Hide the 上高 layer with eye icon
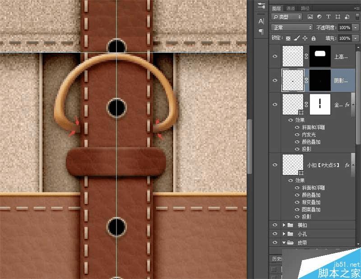The width and height of the screenshot is (361, 279). (x=275, y=55)
